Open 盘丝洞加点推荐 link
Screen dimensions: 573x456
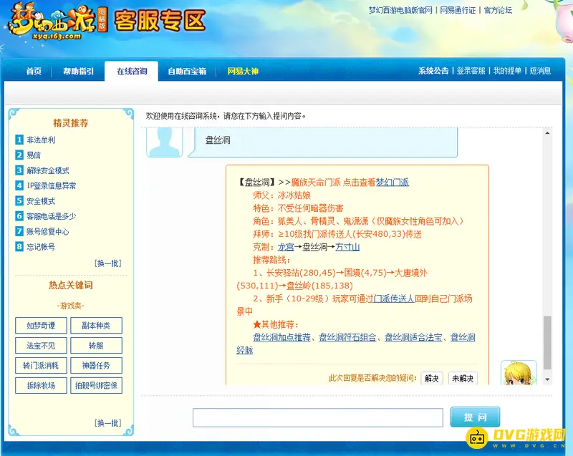[281, 337]
